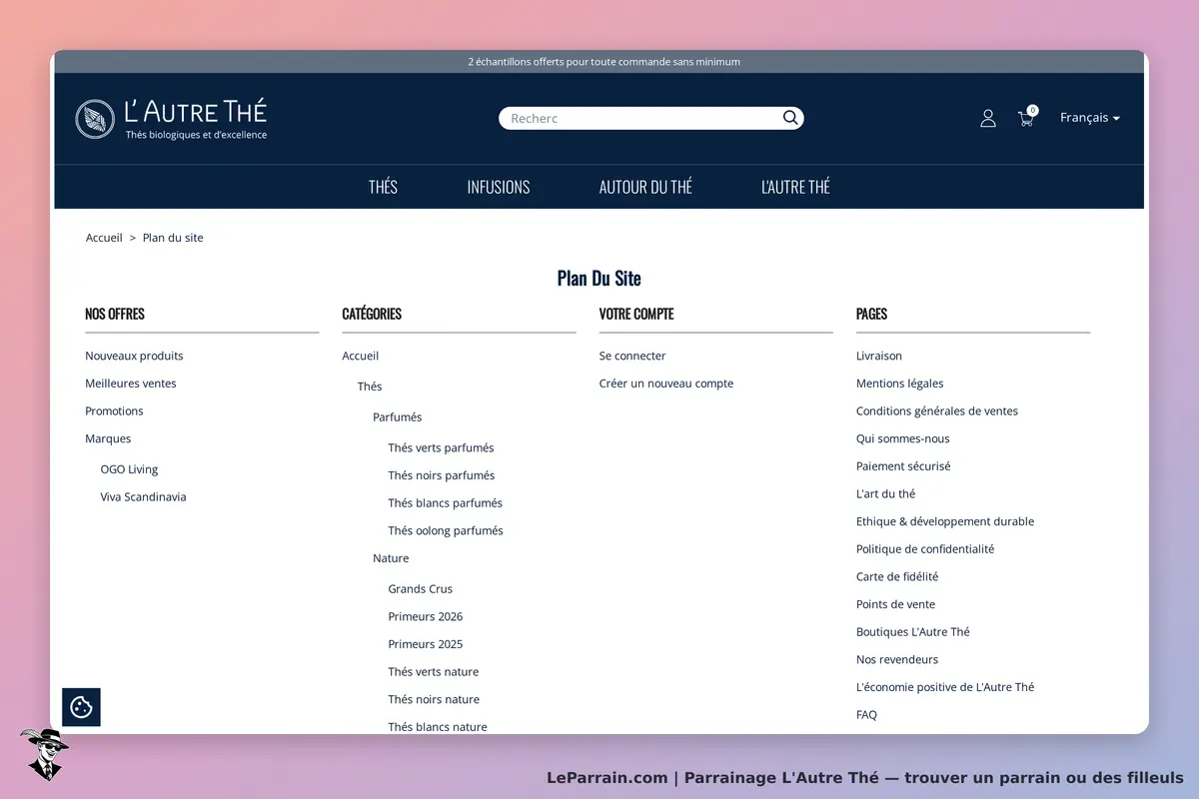Open Nos revendeurs page

[897, 660]
